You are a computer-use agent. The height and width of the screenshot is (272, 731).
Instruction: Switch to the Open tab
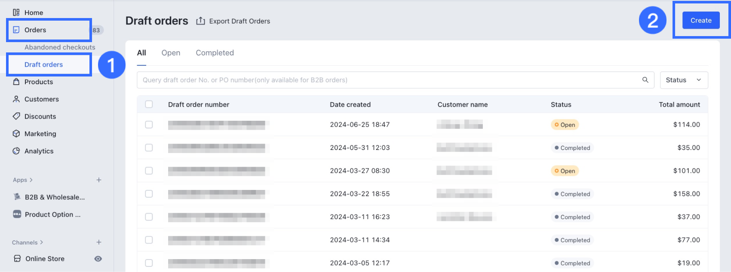click(171, 53)
